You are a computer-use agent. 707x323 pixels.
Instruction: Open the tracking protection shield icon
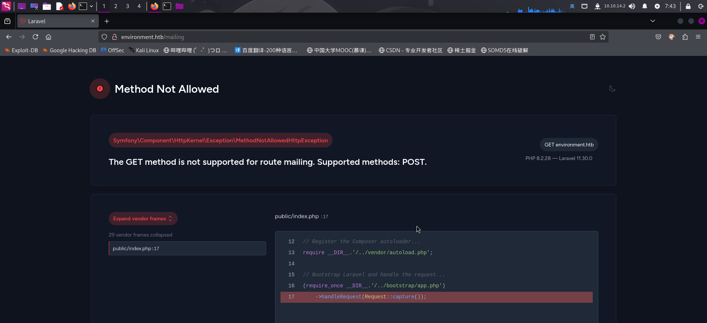point(104,37)
